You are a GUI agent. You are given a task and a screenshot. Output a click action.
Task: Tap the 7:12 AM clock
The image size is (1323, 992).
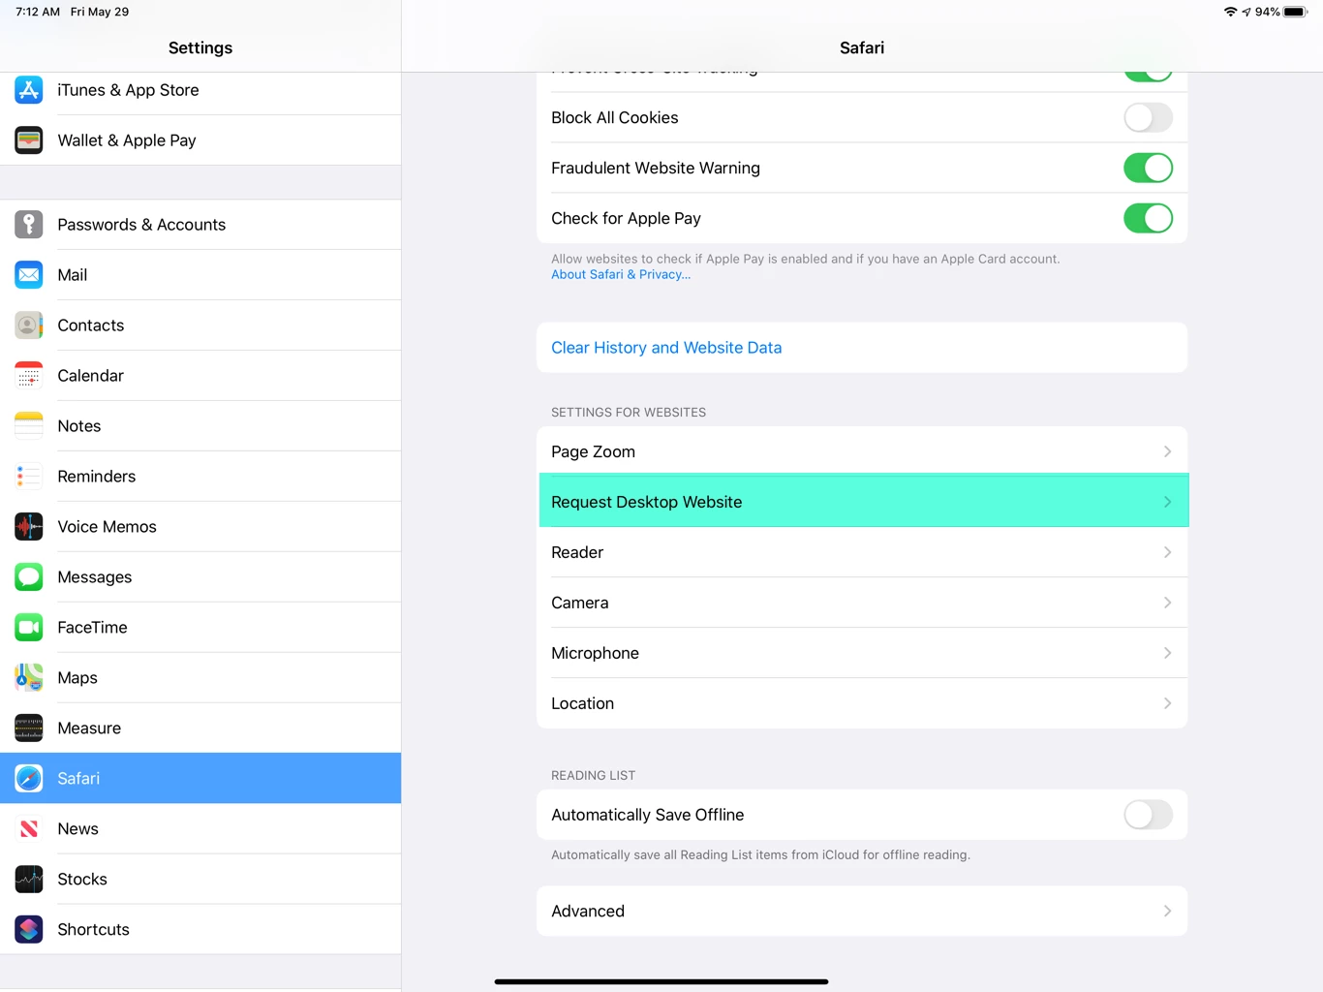[38, 12]
